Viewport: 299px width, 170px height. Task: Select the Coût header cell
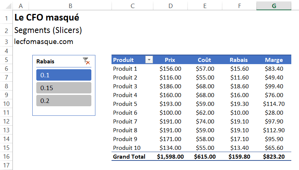pyautogui.click(x=204, y=60)
